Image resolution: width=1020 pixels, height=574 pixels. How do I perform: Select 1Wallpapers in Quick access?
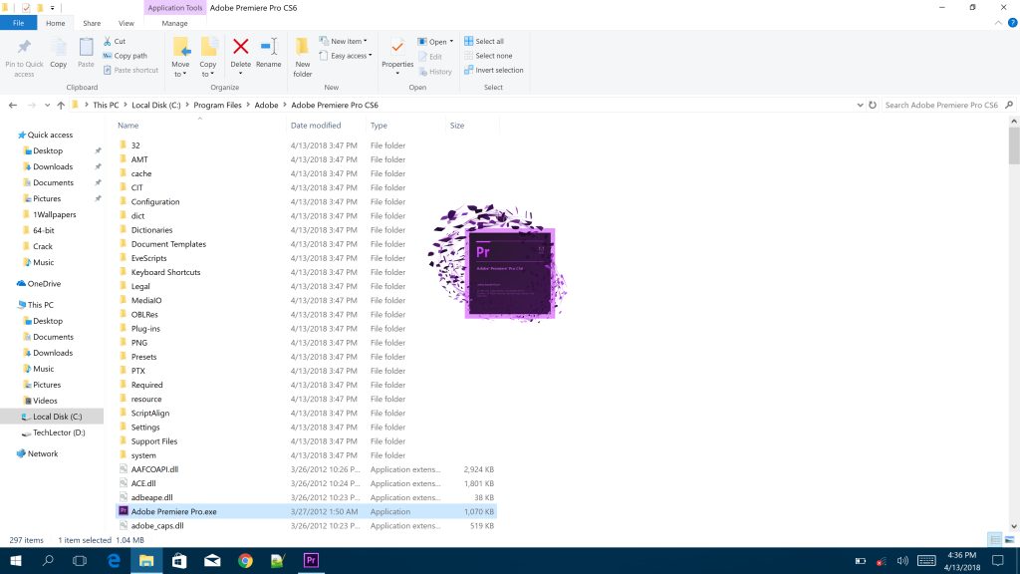point(54,214)
